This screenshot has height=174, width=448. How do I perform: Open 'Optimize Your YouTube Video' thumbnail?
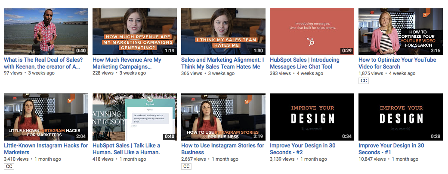click(x=401, y=31)
